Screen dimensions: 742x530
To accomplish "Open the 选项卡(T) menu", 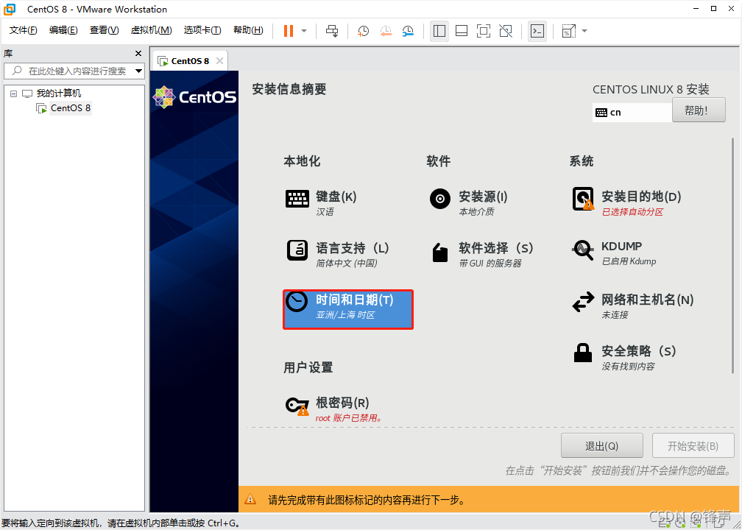I will coord(202,30).
